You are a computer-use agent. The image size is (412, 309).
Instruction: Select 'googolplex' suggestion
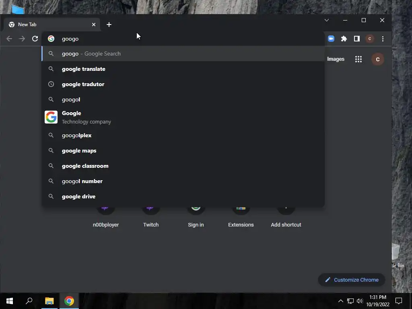pos(183,135)
